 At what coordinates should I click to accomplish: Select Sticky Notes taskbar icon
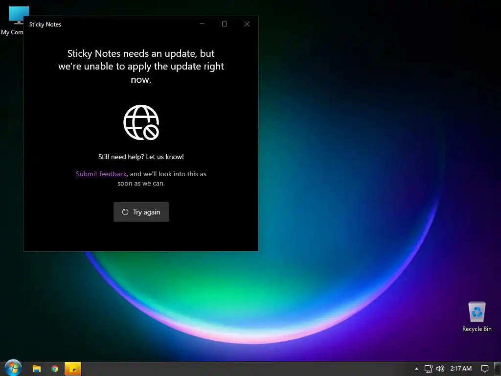(73, 369)
